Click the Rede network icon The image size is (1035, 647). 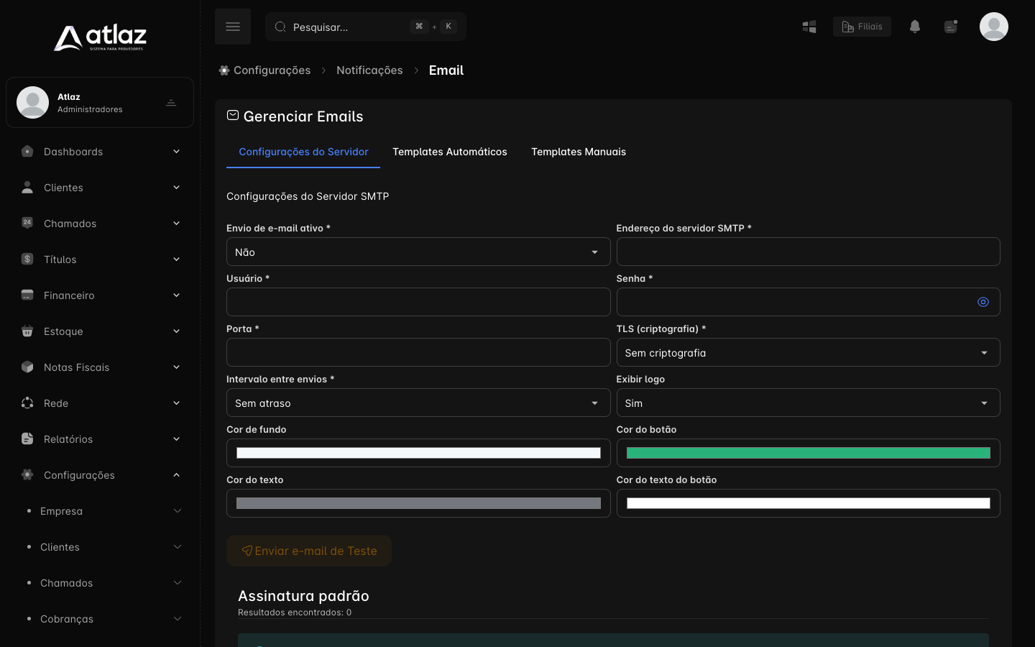pyautogui.click(x=27, y=403)
